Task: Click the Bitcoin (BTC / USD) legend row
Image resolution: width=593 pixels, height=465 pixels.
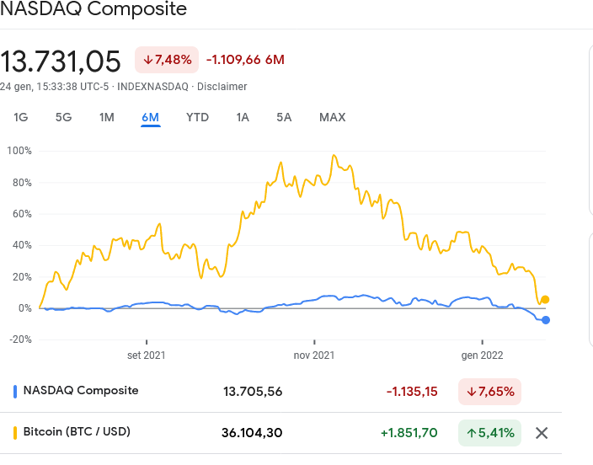Action: tap(280, 433)
